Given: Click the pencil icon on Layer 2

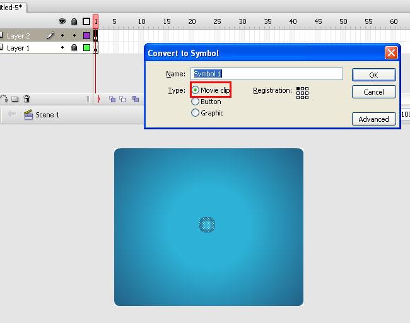Looking at the screenshot, I should pos(50,35).
